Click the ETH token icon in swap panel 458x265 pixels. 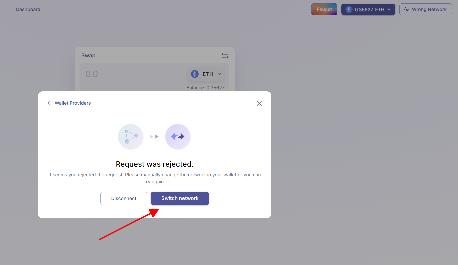(x=195, y=74)
